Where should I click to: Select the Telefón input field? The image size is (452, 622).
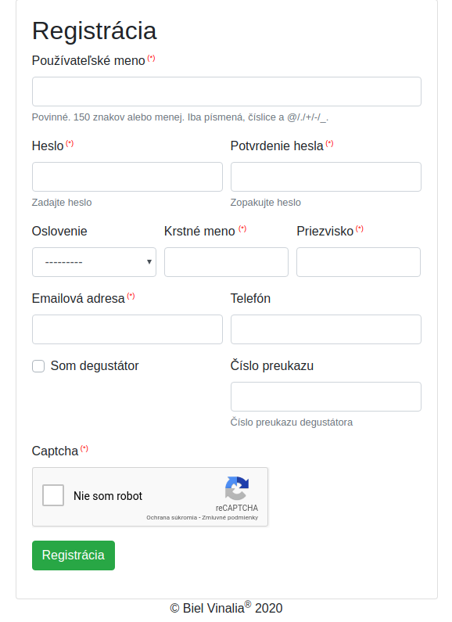326,329
